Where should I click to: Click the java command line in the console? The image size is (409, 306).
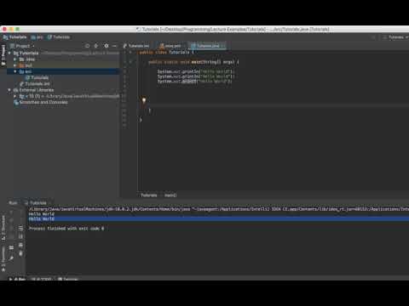point(218,209)
